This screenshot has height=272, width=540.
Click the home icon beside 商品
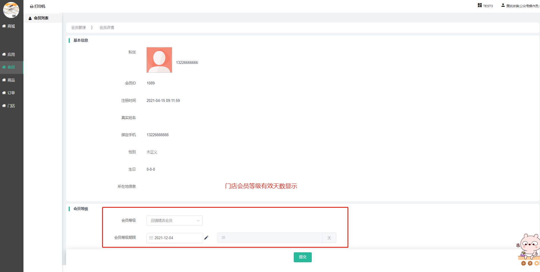tap(4, 80)
